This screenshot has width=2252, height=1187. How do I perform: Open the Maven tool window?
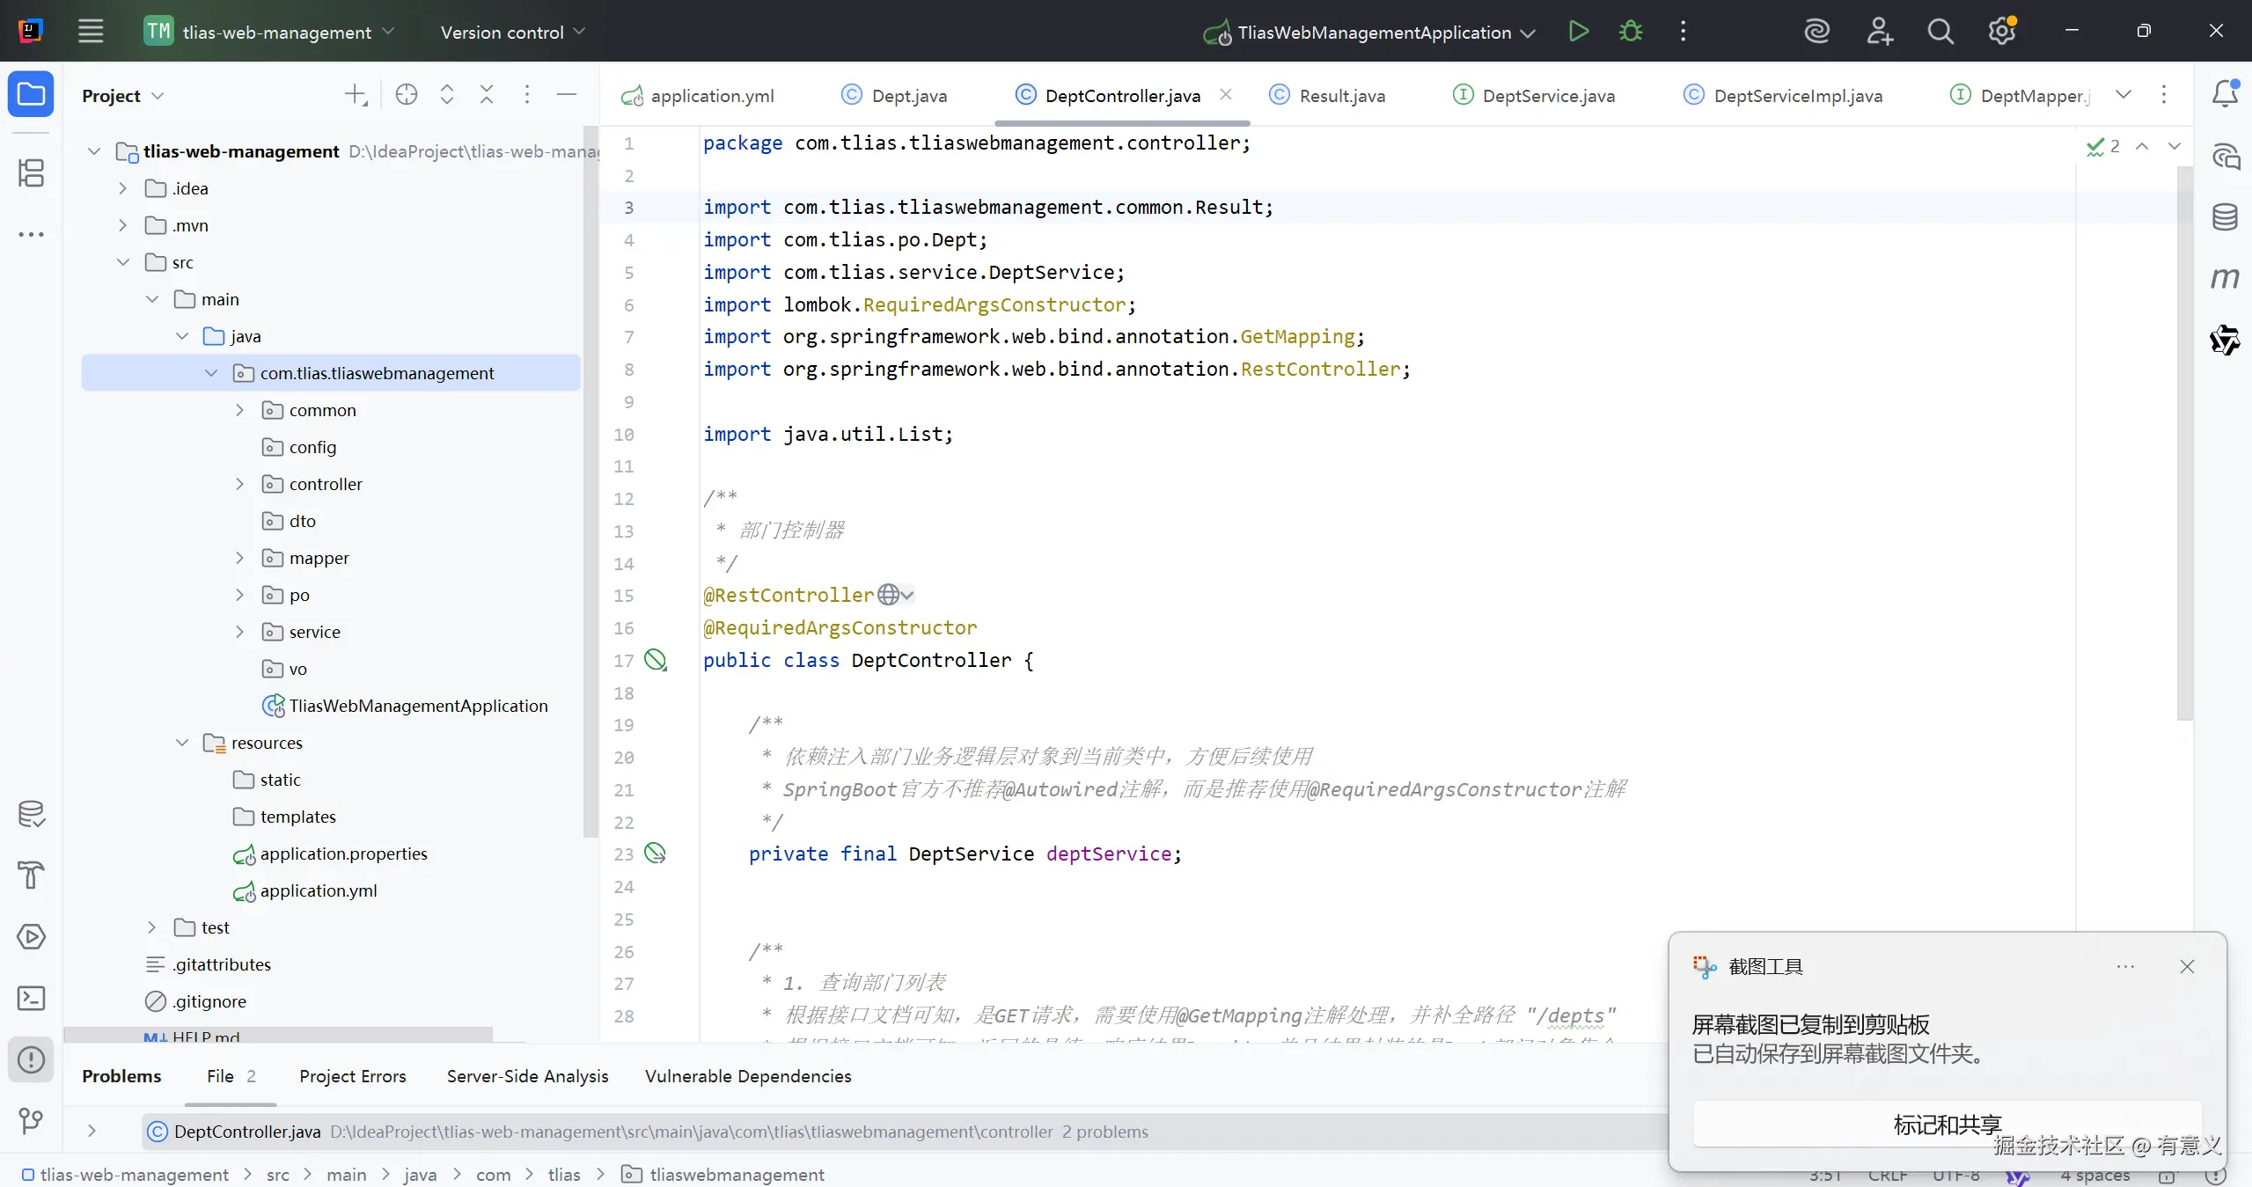coord(2225,278)
